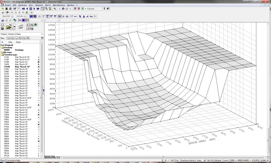Image resolution: width=271 pixels, height=163 pixels.
Task: Click the +/- sign display icon
Action: point(76,16)
